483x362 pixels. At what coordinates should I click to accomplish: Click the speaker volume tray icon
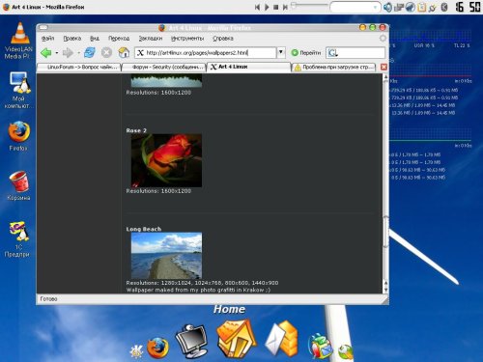(x=387, y=7)
